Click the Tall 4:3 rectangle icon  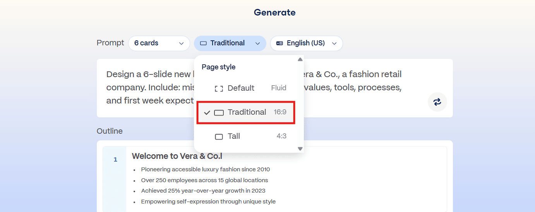(x=219, y=137)
